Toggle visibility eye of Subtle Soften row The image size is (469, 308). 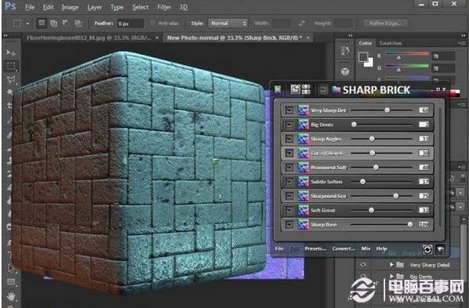click(x=289, y=182)
